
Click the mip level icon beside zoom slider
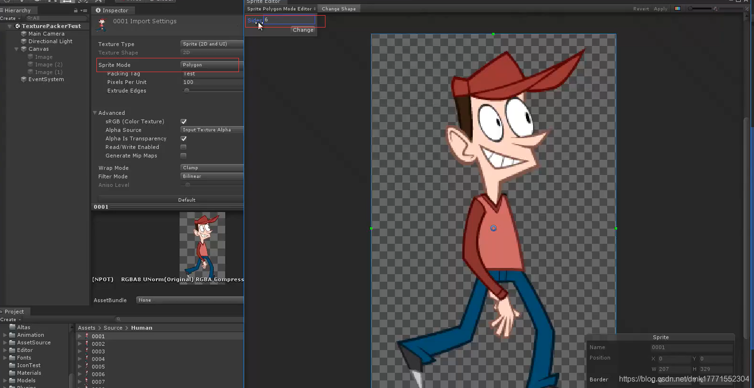pyautogui.click(x=716, y=9)
